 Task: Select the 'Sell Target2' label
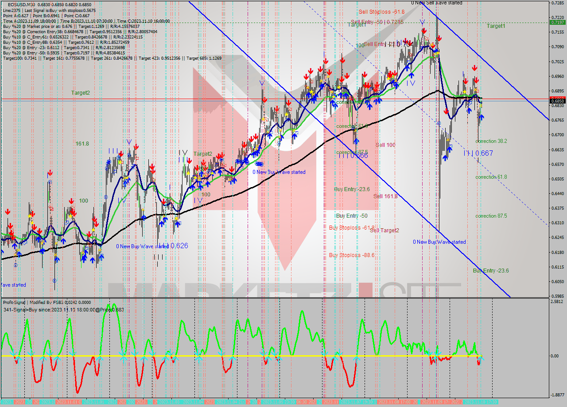point(384,230)
